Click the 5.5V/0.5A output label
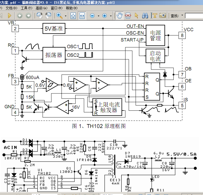203x195 pixels. coord(181,154)
